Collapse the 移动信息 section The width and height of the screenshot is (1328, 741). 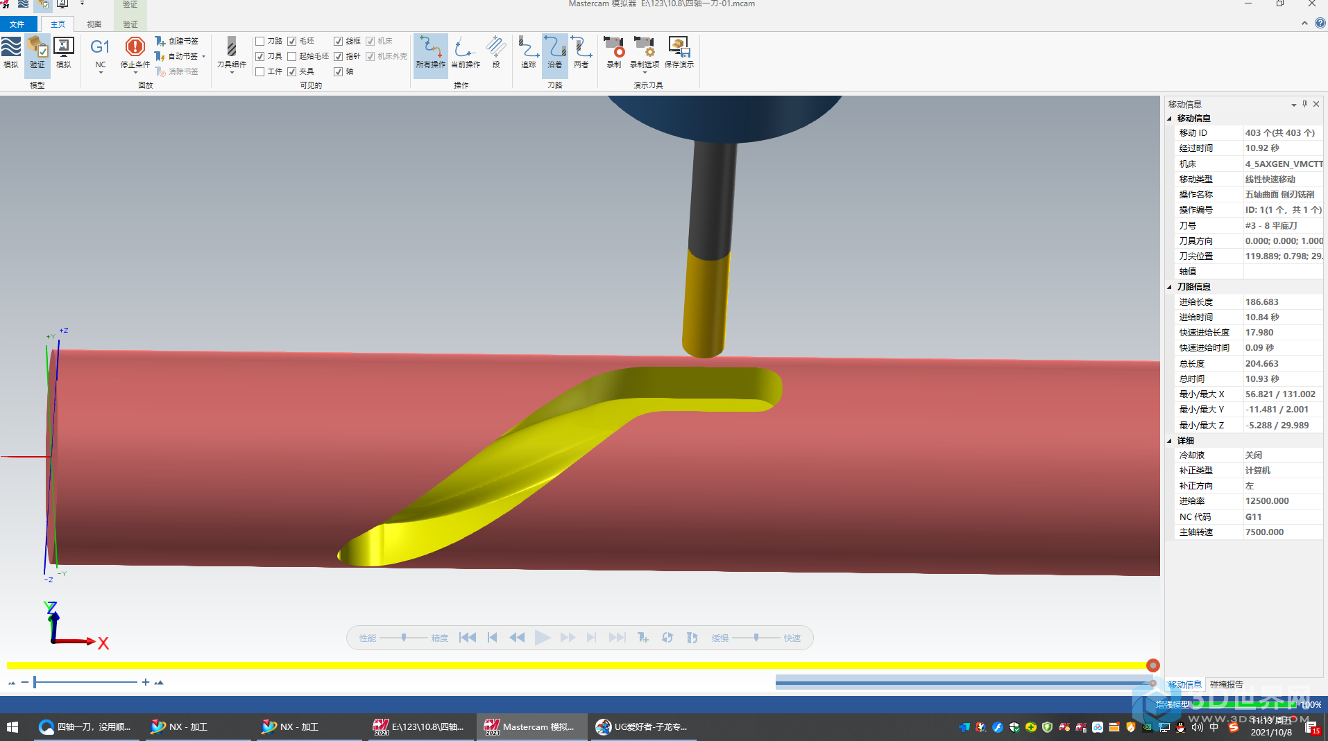pos(1170,119)
